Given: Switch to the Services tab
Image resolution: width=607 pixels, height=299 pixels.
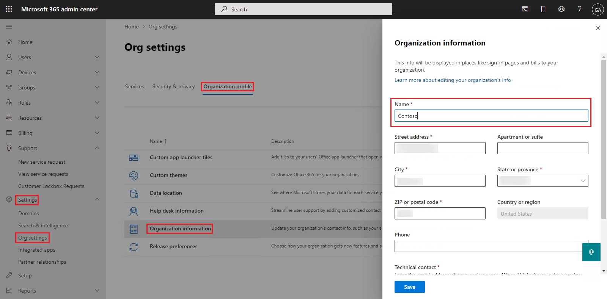Looking at the screenshot, I should [x=135, y=86].
